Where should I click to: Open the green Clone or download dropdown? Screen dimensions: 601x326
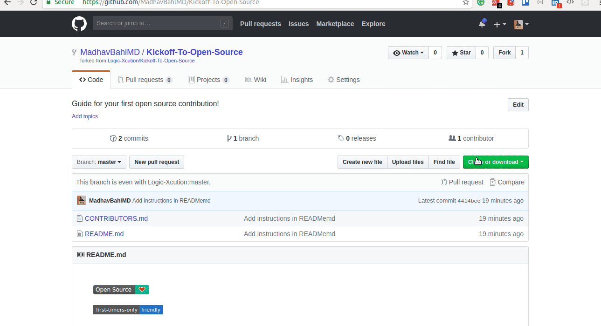pyautogui.click(x=496, y=162)
